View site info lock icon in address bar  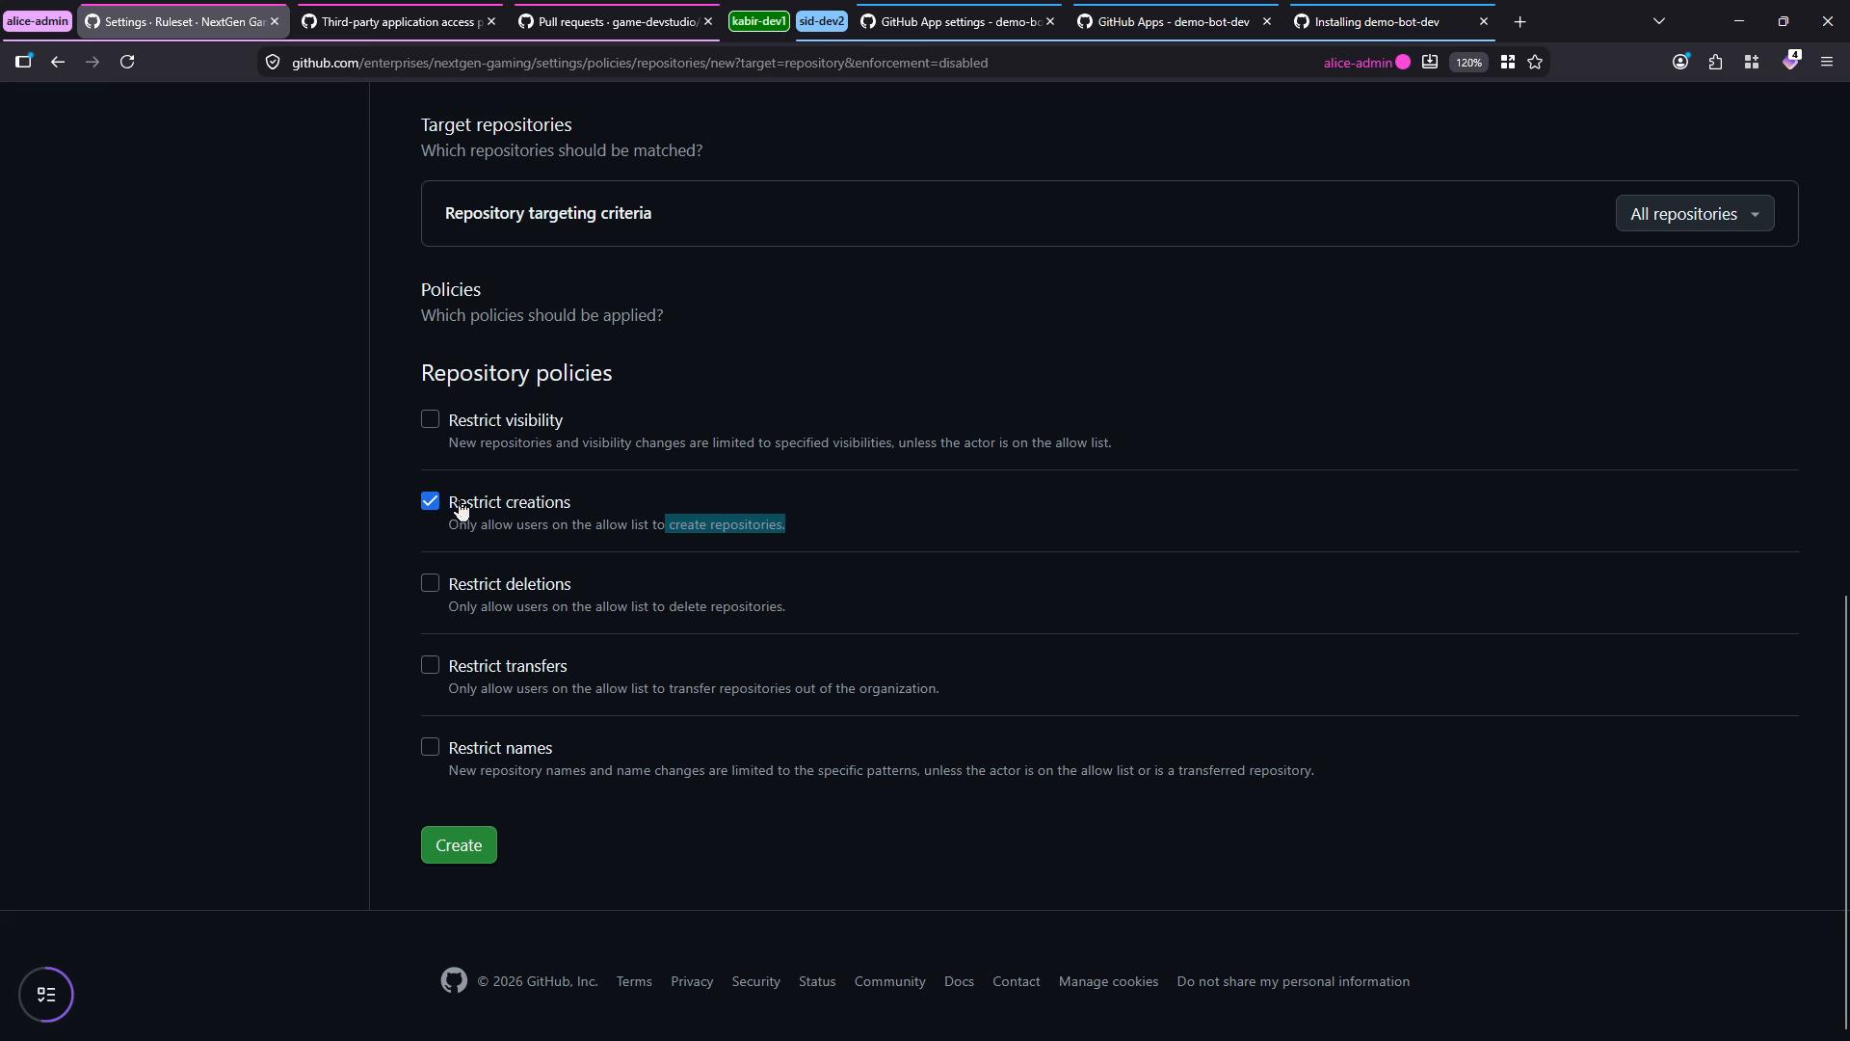pos(273,63)
